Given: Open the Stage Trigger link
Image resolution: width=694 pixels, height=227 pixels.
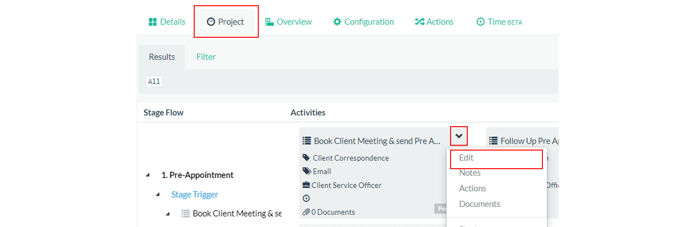Looking at the screenshot, I should pos(194,195).
